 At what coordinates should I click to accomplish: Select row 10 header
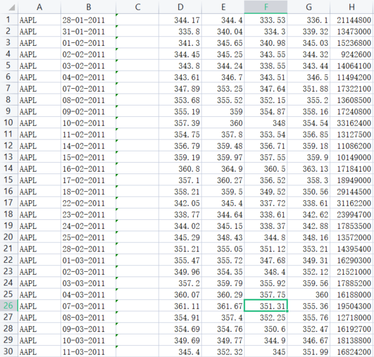pyautogui.click(x=9, y=122)
